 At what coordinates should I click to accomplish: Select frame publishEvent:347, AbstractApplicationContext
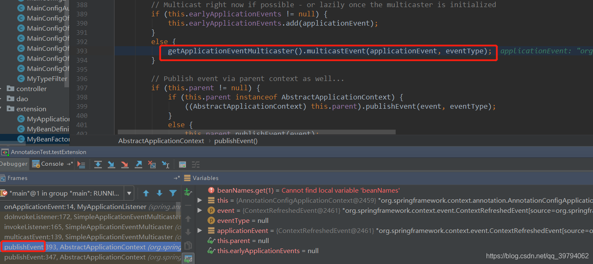click(x=90, y=257)
